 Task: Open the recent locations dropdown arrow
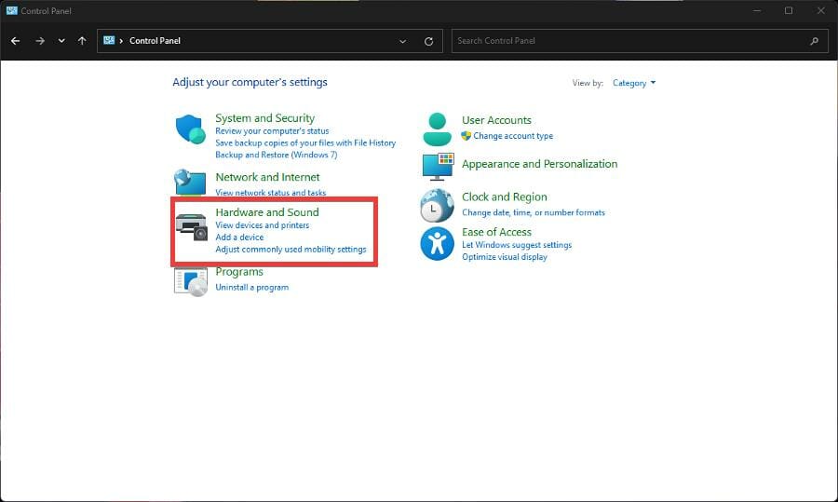[x=61, y=41]
